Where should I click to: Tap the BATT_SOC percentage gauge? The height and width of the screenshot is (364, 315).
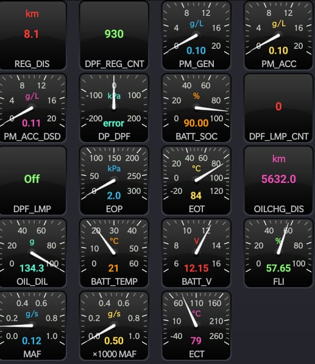pyautogui.click(x=196, y=108)
